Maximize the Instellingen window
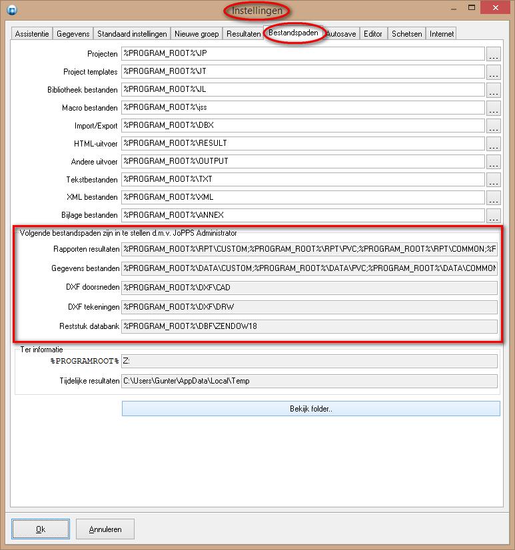This screenshot has width=515, height=550. 472,8
